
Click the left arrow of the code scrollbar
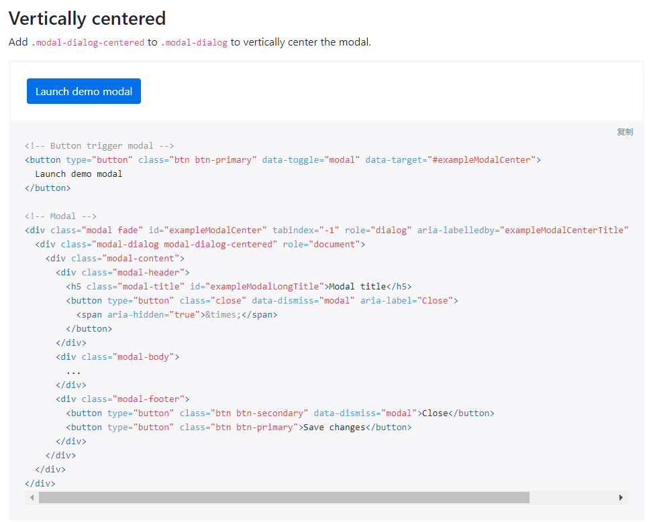(x=32, y=497)
